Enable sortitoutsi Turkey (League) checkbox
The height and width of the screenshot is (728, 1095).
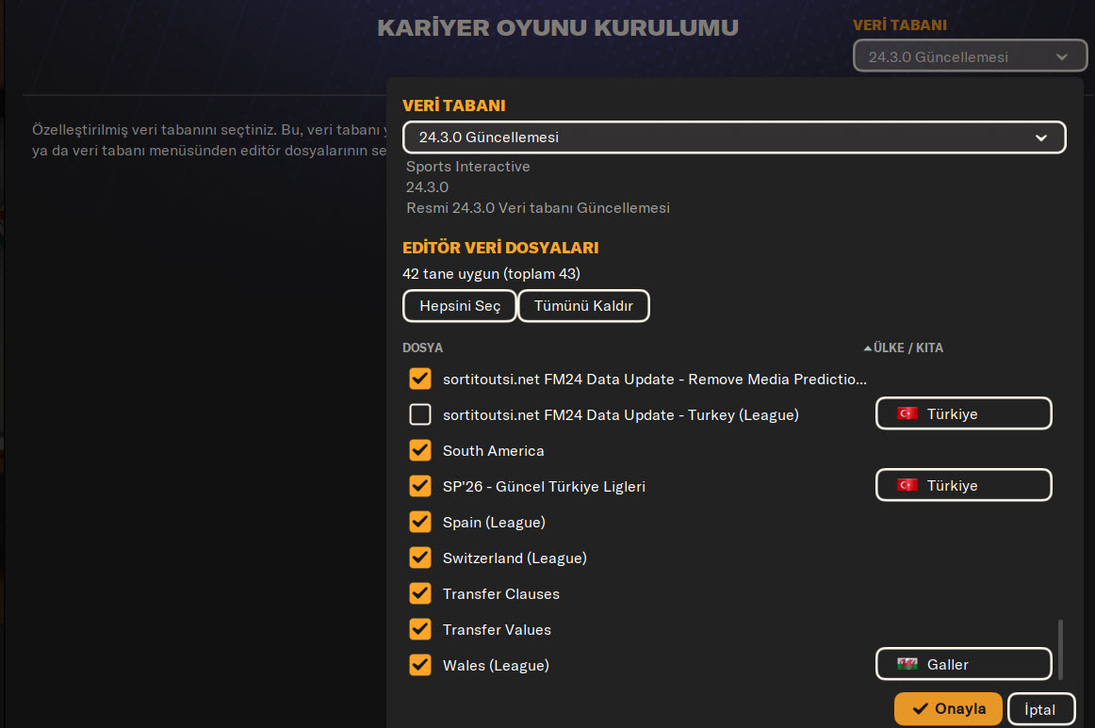(420, 414)
